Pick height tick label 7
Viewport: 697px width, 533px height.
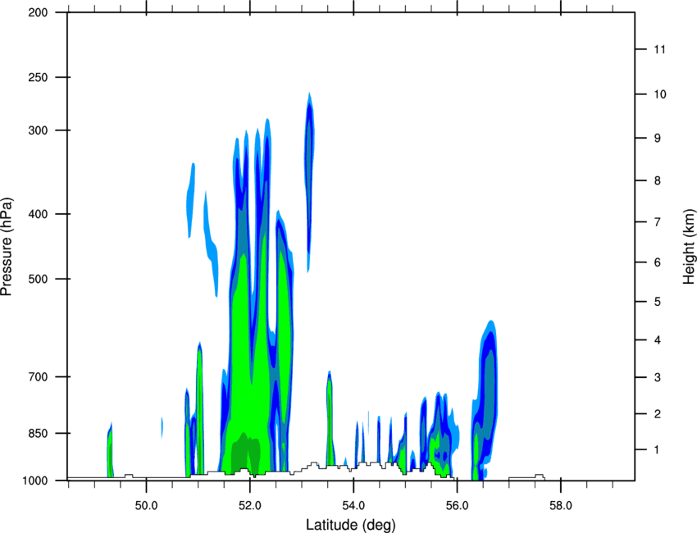(x=658, y=222)
